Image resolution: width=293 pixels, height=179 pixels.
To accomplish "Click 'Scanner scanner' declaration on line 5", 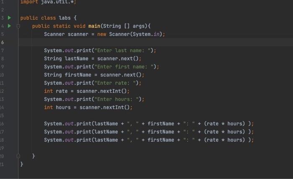I will pyautogui.click(x=66, y=34).
